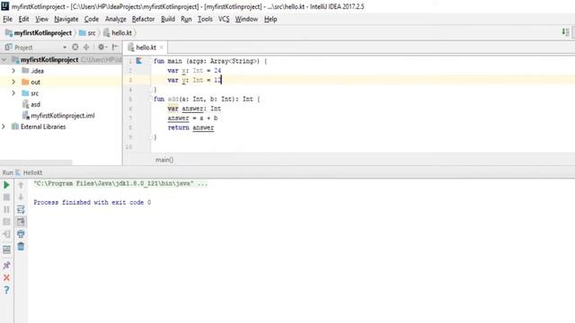Click the IntelliJ IDEA app icon in title bar
Viewport: 575px width, 323px height.
pos(4,6)
